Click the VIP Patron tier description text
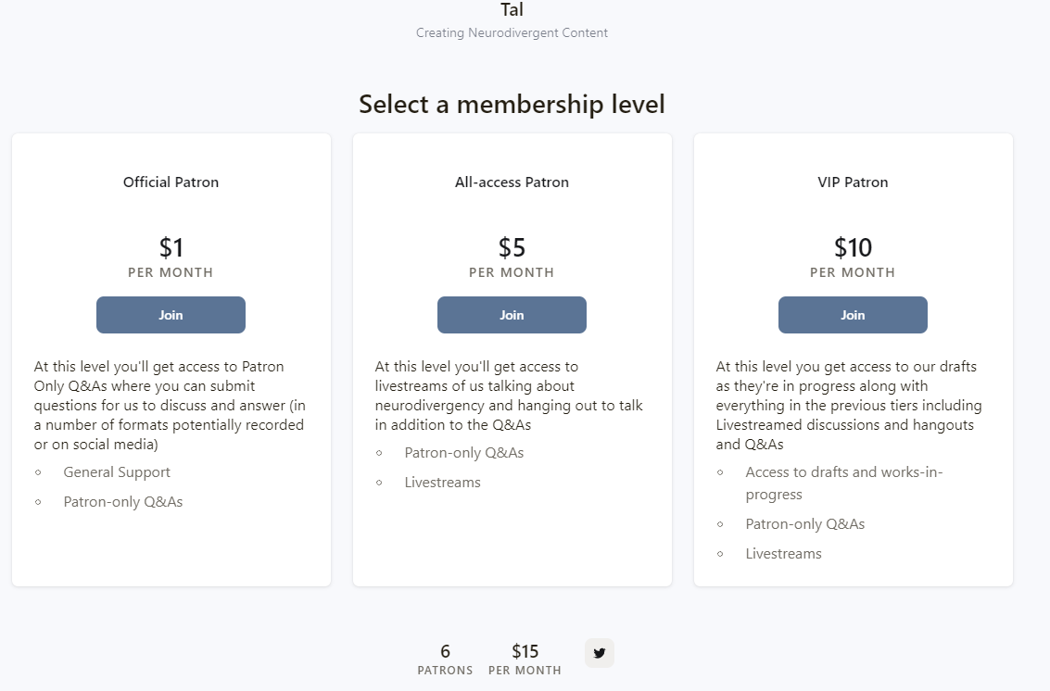 click(x=849, y=405)
